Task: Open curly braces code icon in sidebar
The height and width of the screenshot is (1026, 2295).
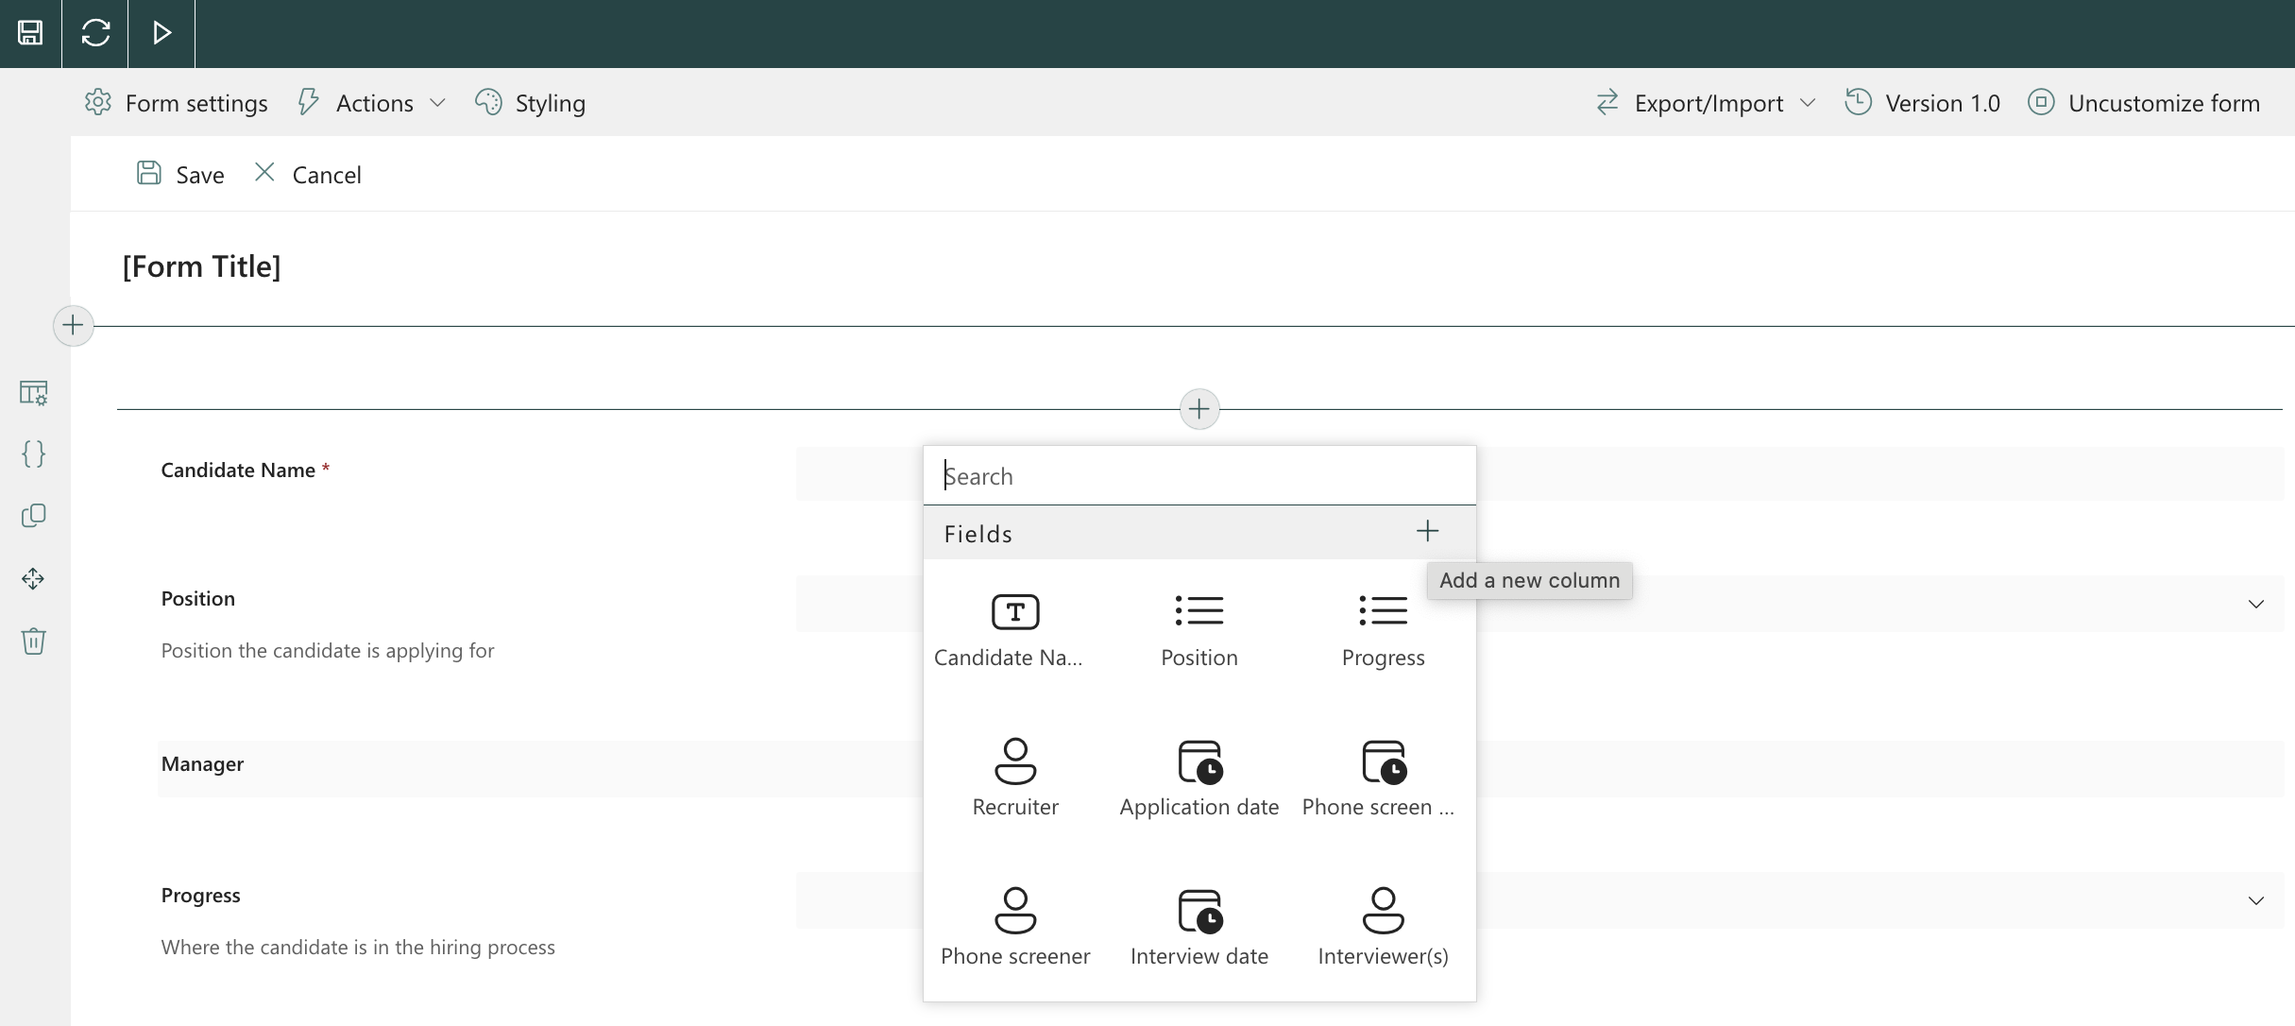Action: pyautogui.click(x=33, y=454)
